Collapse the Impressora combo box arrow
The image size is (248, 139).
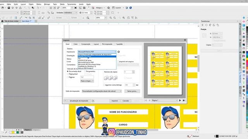coord(115,52)
